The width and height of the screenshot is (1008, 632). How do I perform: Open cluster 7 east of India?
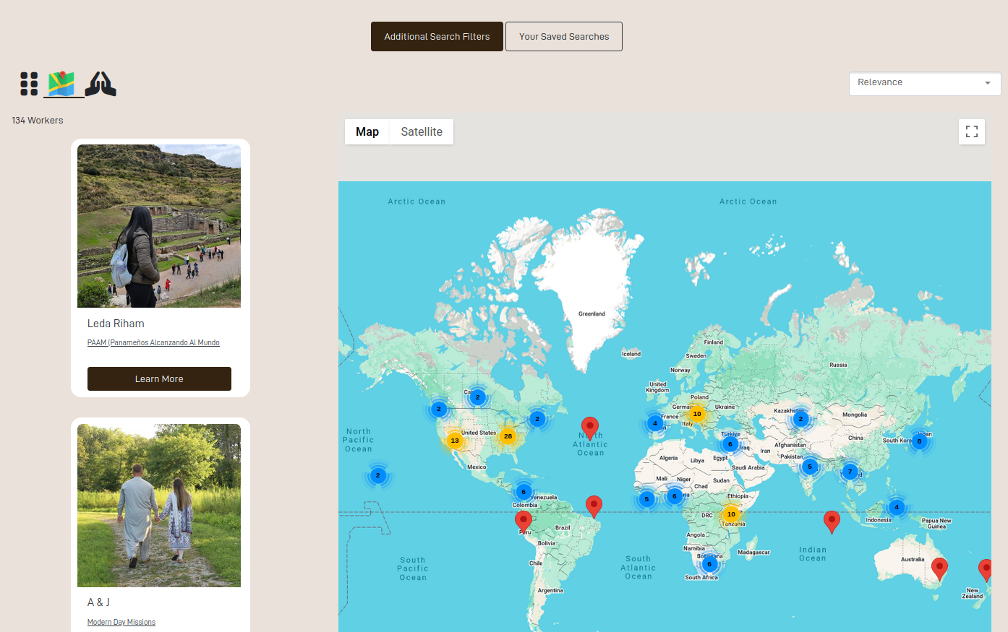click(x=850, y=472)
